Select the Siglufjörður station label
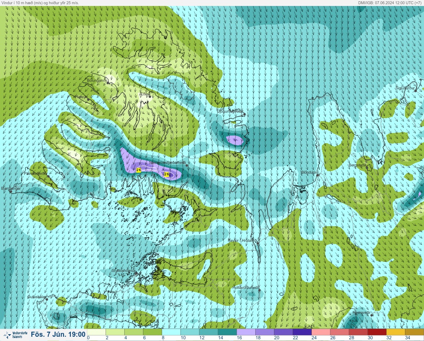 point(405,88)
